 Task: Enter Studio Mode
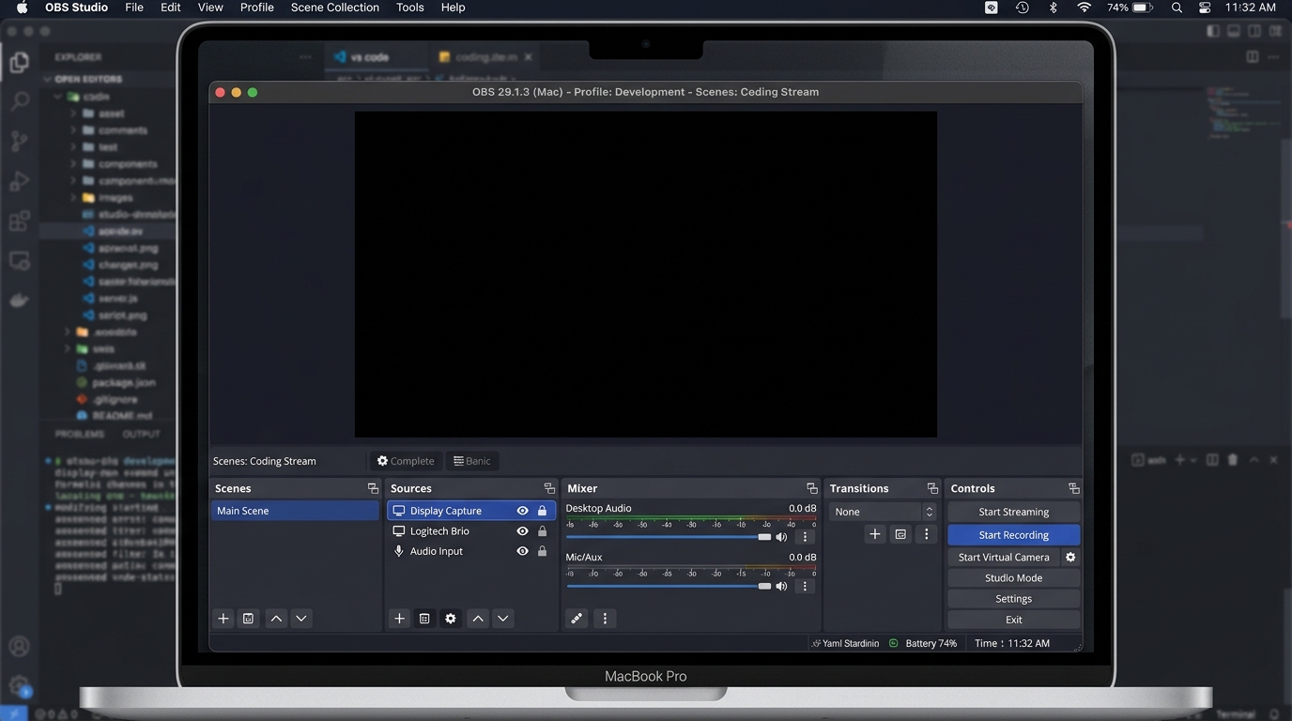coord(1013,578)
